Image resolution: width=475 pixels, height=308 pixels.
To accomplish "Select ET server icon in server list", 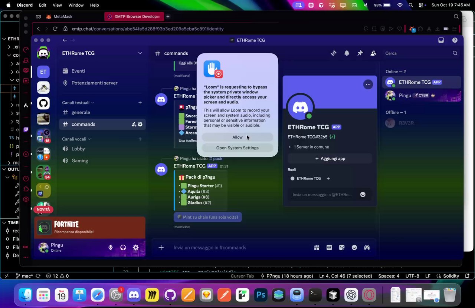I will 43,72.
